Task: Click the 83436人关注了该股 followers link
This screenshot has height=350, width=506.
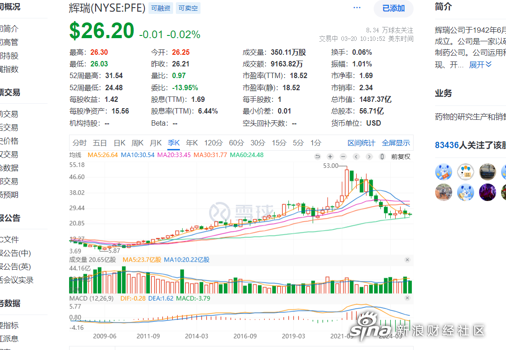Action: point(471,145)
